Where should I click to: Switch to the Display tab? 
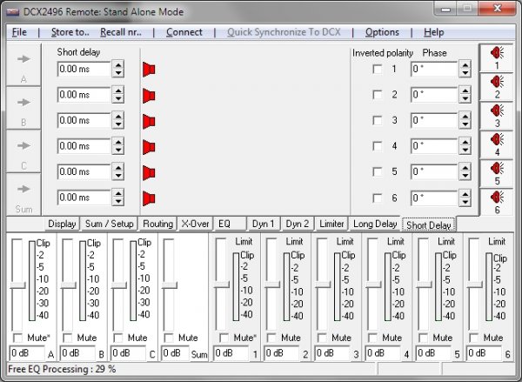pyautogui.click(x=62, y=224)
